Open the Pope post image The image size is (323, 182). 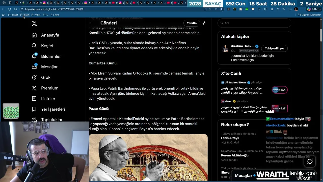[148, 158]
